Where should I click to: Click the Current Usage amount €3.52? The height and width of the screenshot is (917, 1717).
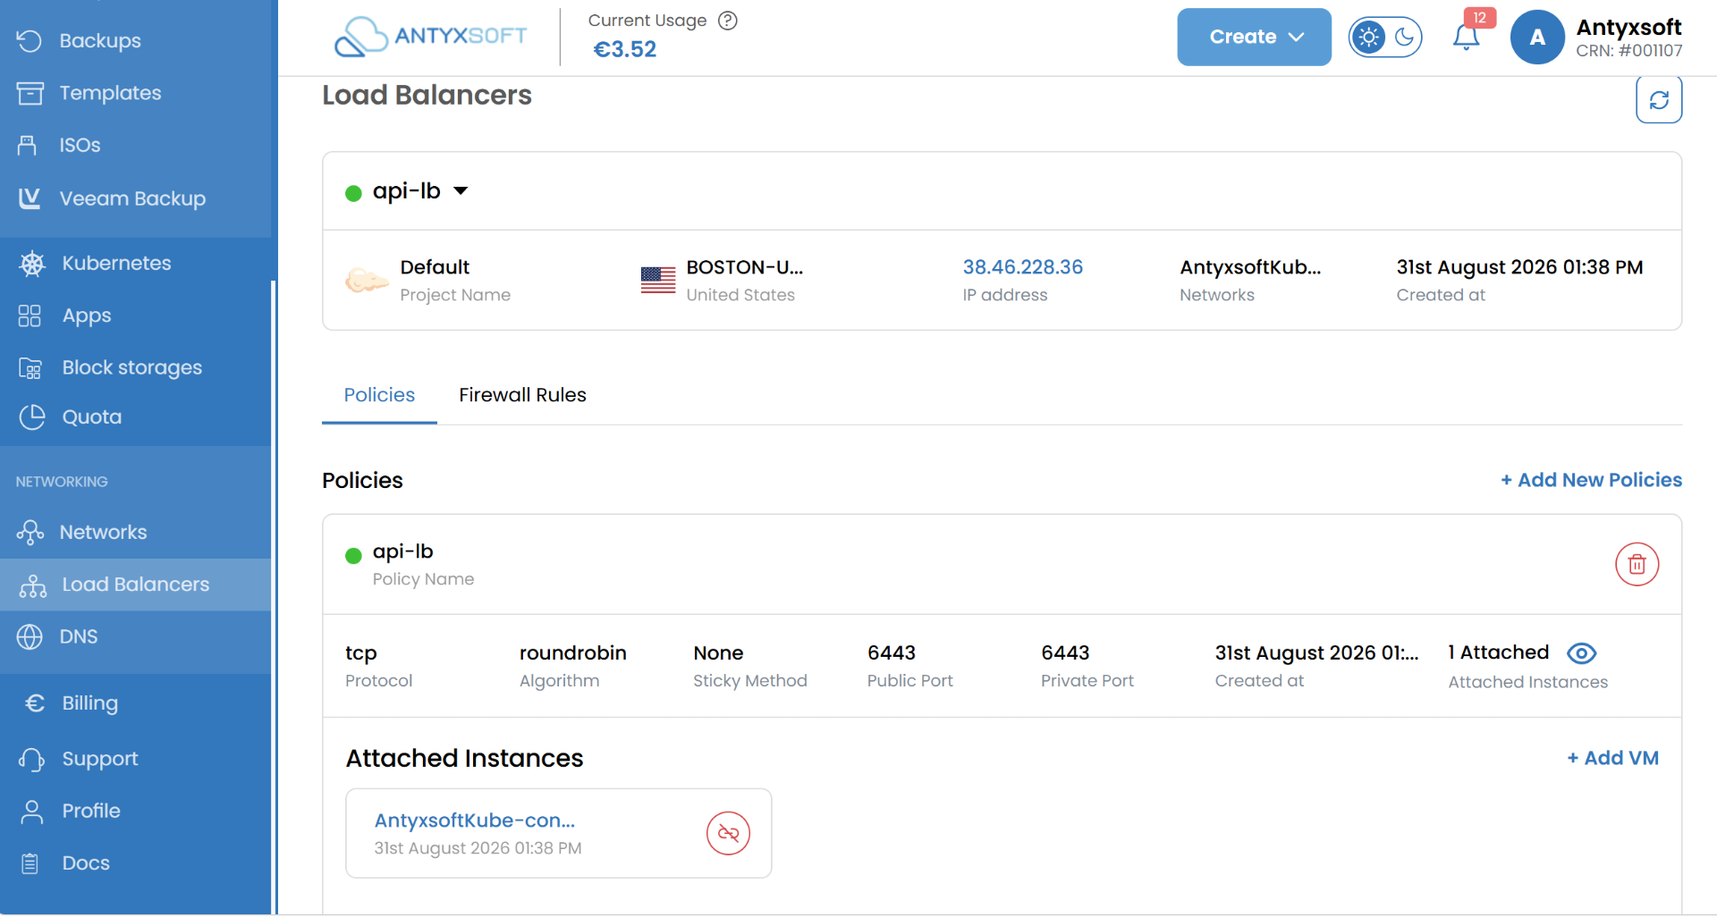[624, 49]
